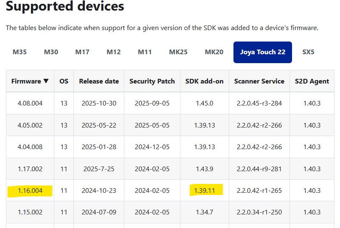Click the S2D Agent column header

(x=312, y=81)
